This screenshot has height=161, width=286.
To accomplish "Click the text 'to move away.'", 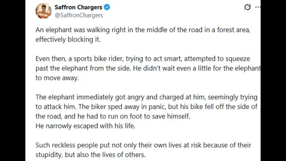I will [x=57, y=78].
